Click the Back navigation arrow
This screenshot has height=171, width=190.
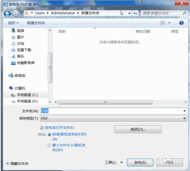click(7, 13)
